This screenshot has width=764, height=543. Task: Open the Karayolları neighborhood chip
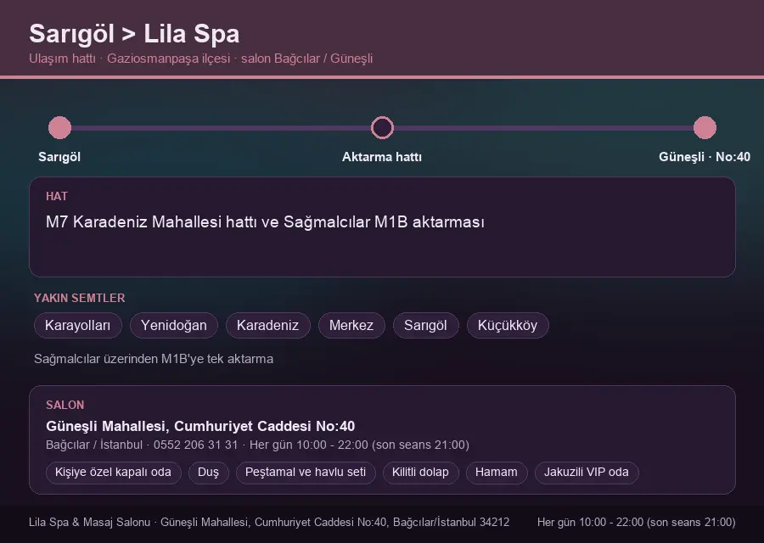[x=77, y=325]
